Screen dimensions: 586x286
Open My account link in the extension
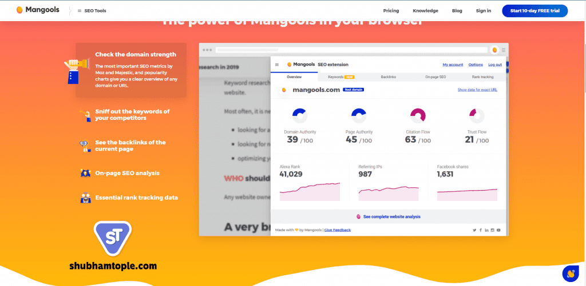[x=453, y=65]
